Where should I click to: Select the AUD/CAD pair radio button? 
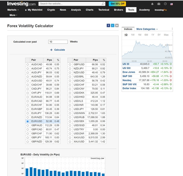(27, 64)
